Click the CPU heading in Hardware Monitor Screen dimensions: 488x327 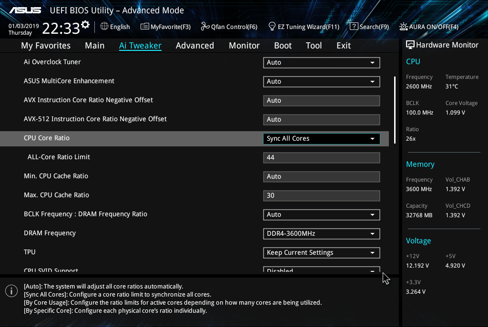[413, 62]
